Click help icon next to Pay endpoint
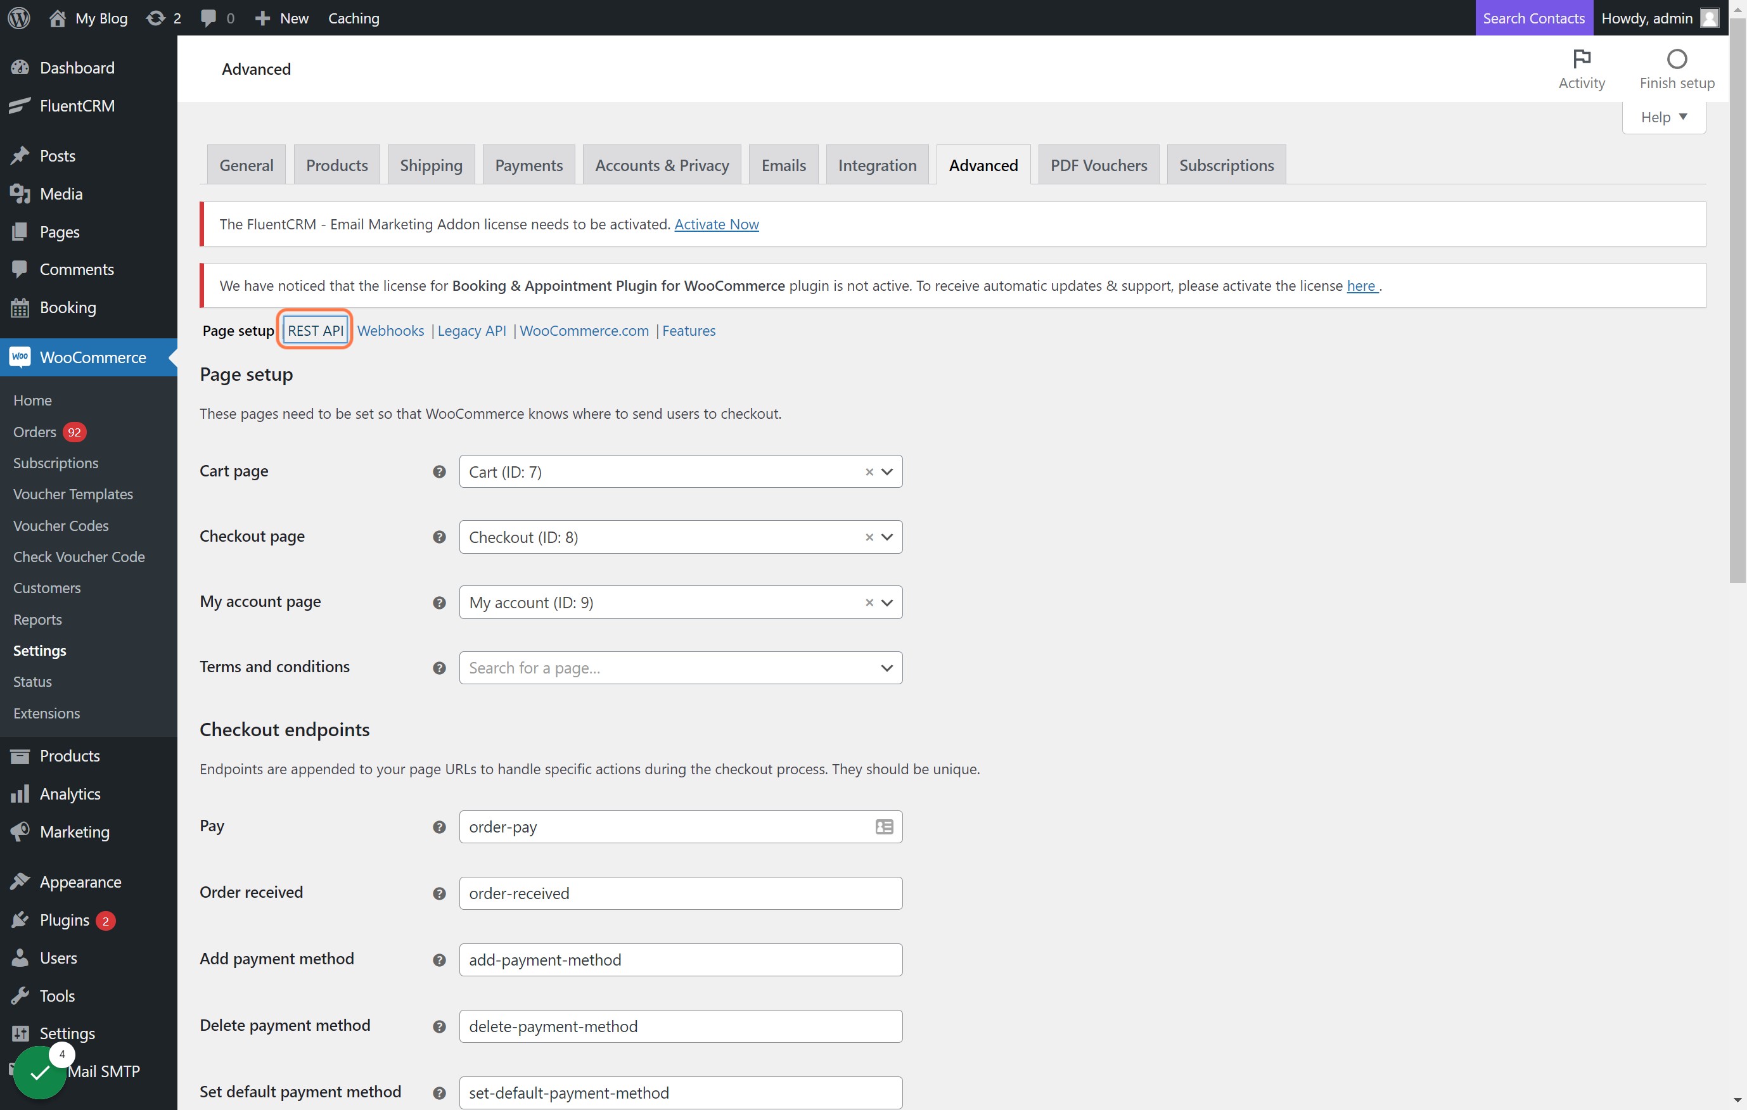 (439, 827)
